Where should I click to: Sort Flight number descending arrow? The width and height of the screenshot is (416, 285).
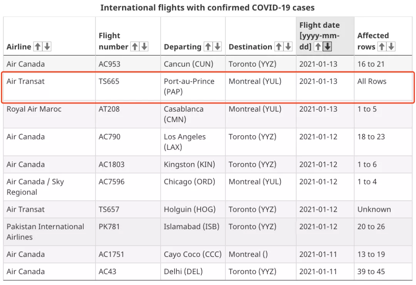[144, 47]
